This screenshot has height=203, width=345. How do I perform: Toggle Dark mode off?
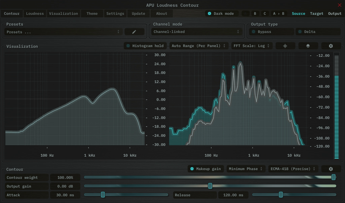pos(221,13)
